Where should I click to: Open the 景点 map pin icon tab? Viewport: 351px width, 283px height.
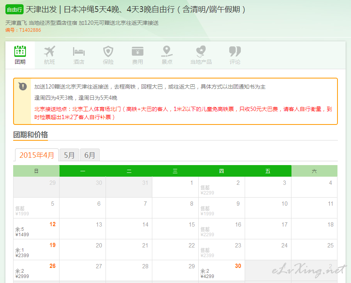(x=167, y=55)
